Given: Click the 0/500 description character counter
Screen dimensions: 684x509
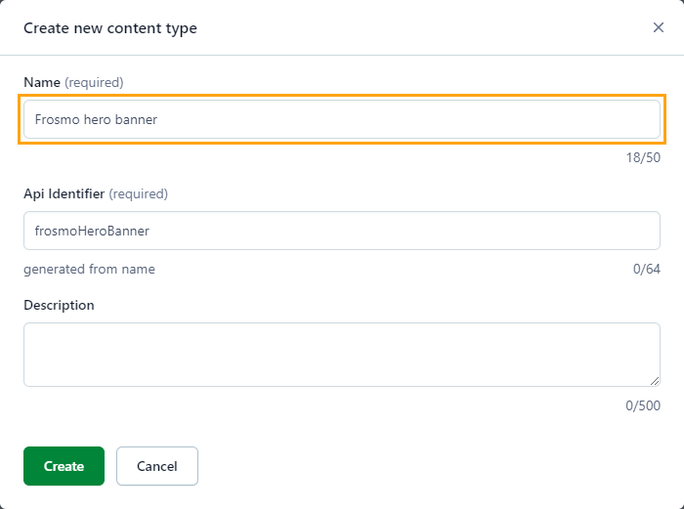Looking at the screenshot, I should [643, 404].
